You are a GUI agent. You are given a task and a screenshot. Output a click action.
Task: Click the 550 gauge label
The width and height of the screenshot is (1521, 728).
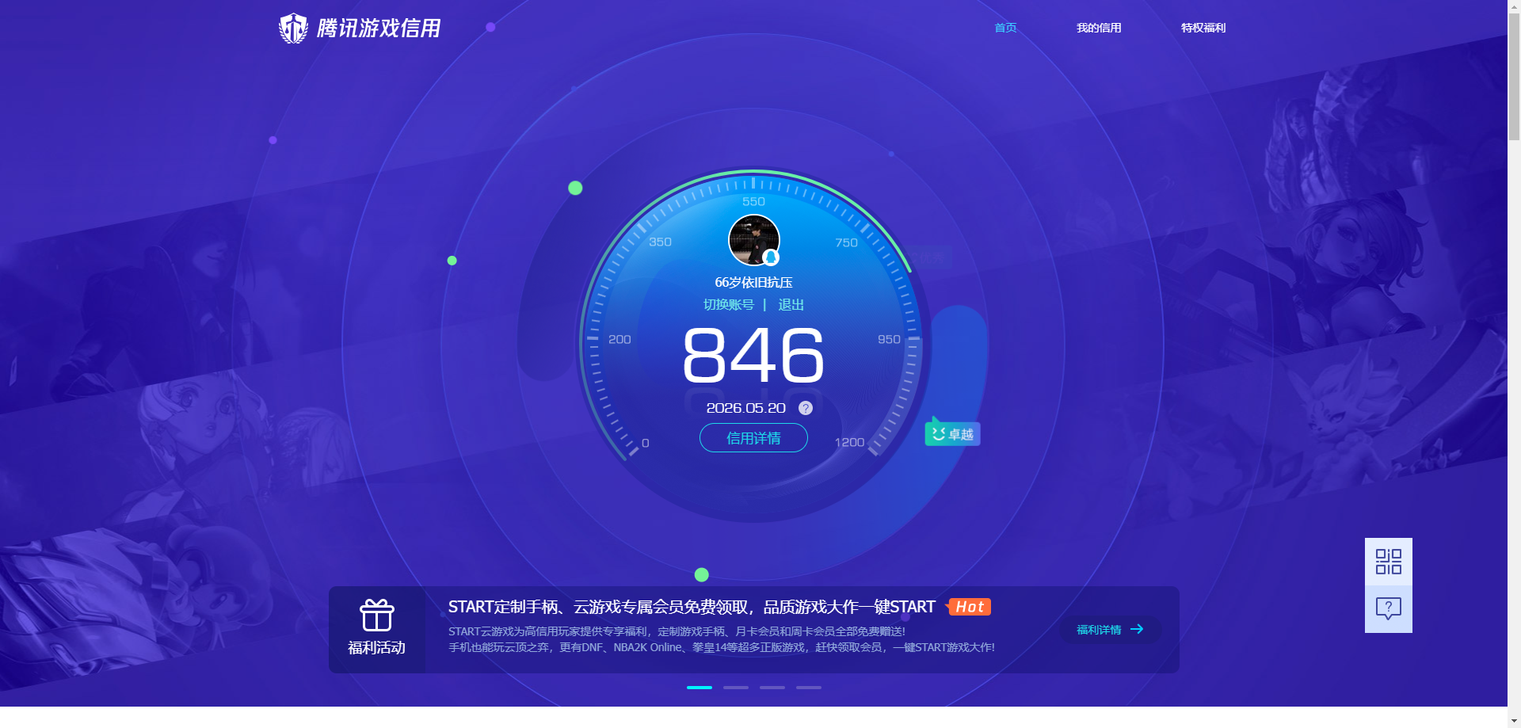pyautogui.click(x=753, y=202)
